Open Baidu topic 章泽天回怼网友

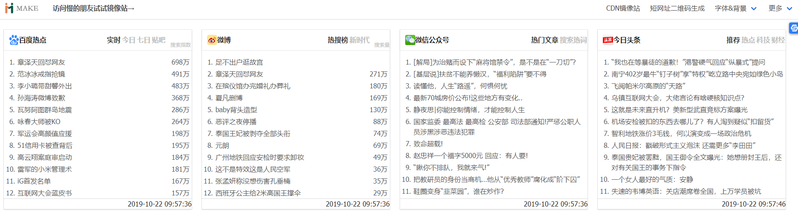(41, 62)
